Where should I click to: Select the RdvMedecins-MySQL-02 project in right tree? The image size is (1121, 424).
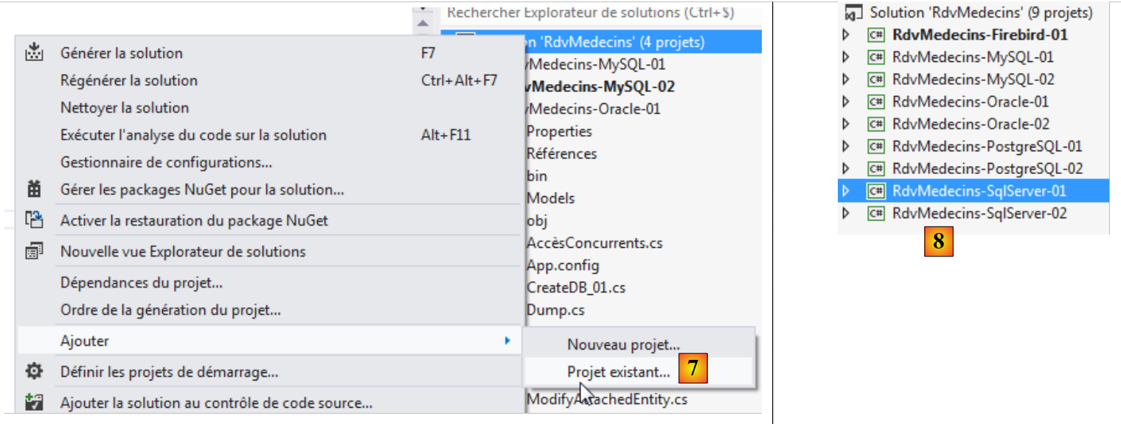tap(973, 79)
